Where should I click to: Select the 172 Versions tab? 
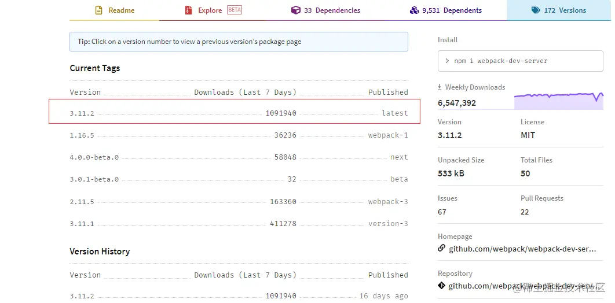(x=559, y=10)
